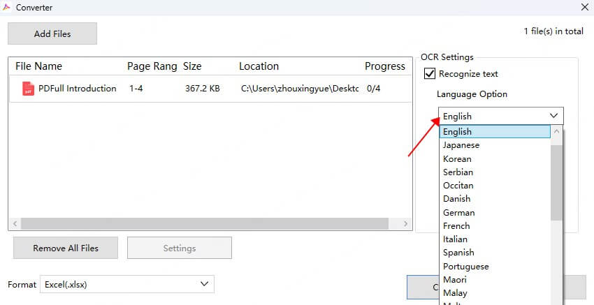Image resolution: width=594 pixels, height=305 pixels.
Task: Uncheck the Recognize text checkbox
Action: coord(430,73)
